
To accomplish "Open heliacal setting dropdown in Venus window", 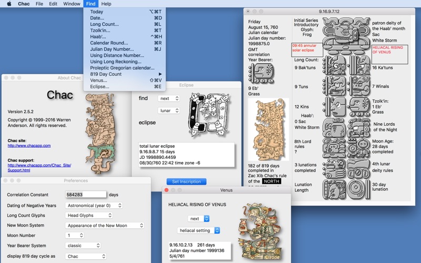I will coord(198,230).
